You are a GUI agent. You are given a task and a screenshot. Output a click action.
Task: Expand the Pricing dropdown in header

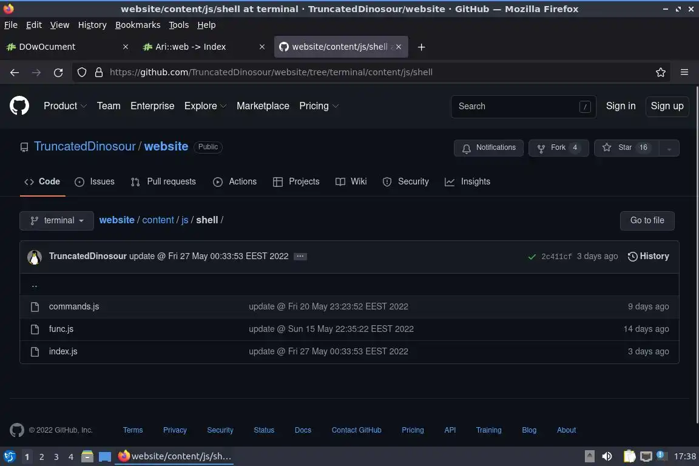pyautogui.click(x=319, y=106)
